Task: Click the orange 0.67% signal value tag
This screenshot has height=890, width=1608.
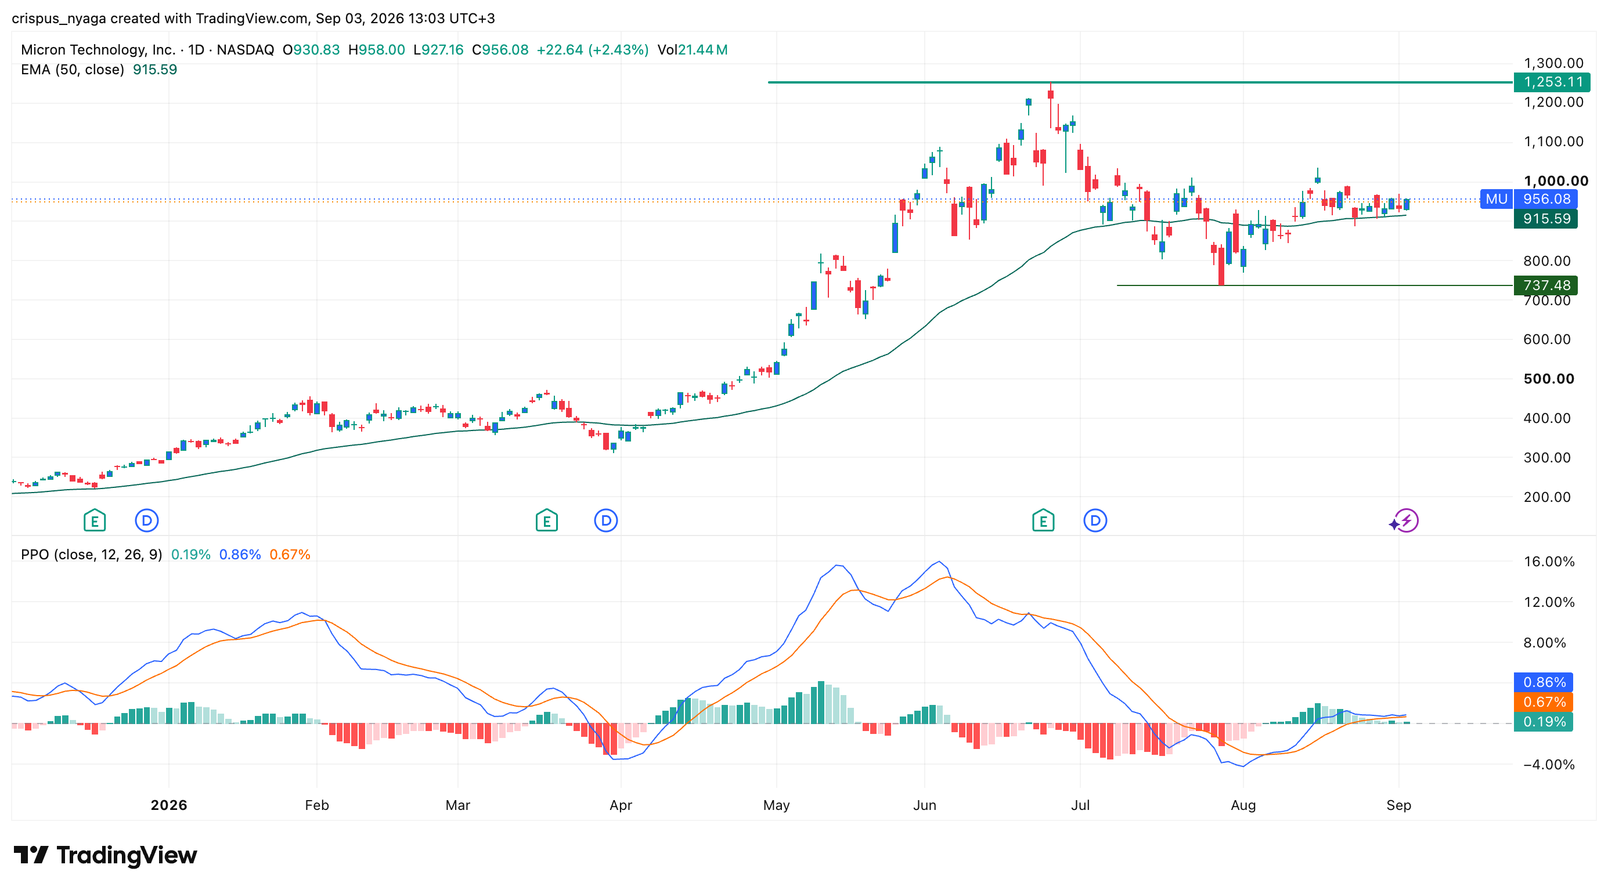Action: (1543, 701)
